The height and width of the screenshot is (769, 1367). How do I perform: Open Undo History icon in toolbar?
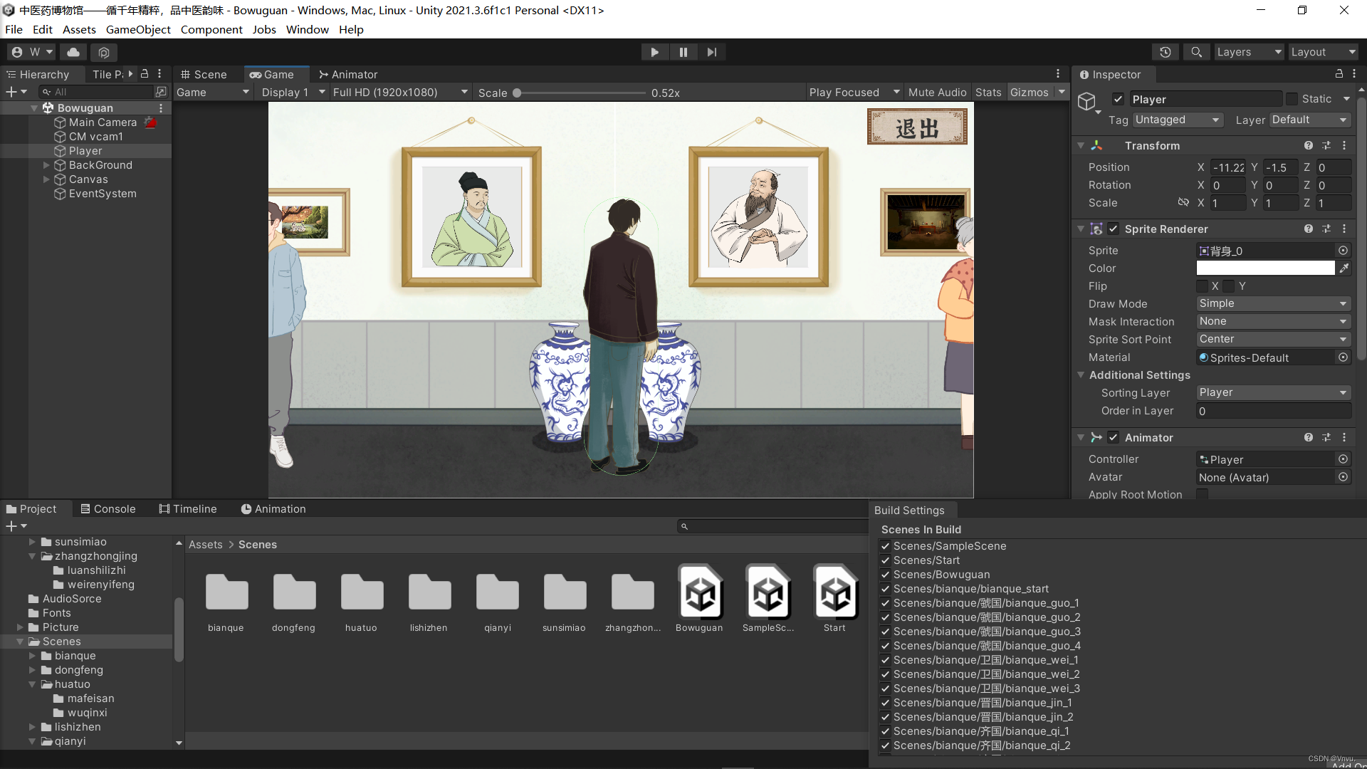click(x=1165, y=52)
